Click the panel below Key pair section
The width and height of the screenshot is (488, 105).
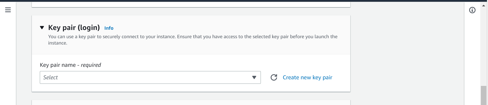pyautogui.click(x=191, y=103)
